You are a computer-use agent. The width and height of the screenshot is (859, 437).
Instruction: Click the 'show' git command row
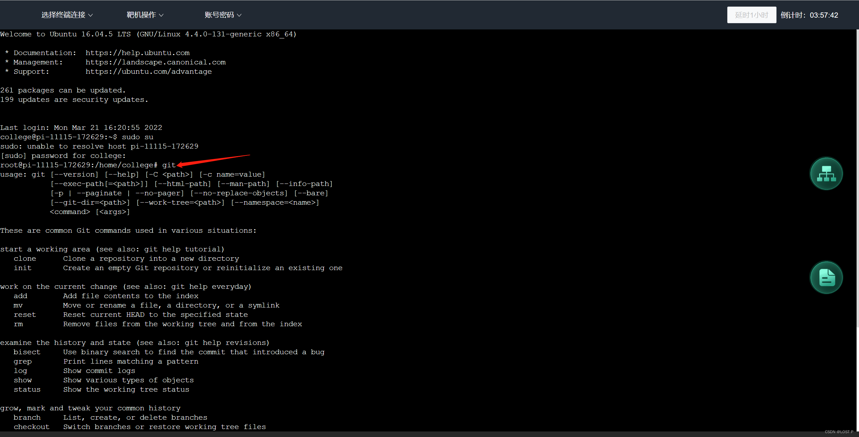pyautogui.click(x=104, y=380)
